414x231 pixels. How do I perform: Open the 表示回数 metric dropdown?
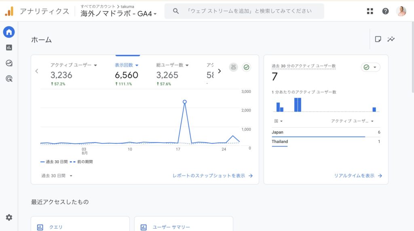pyautogui.click(x=127, y=65)
